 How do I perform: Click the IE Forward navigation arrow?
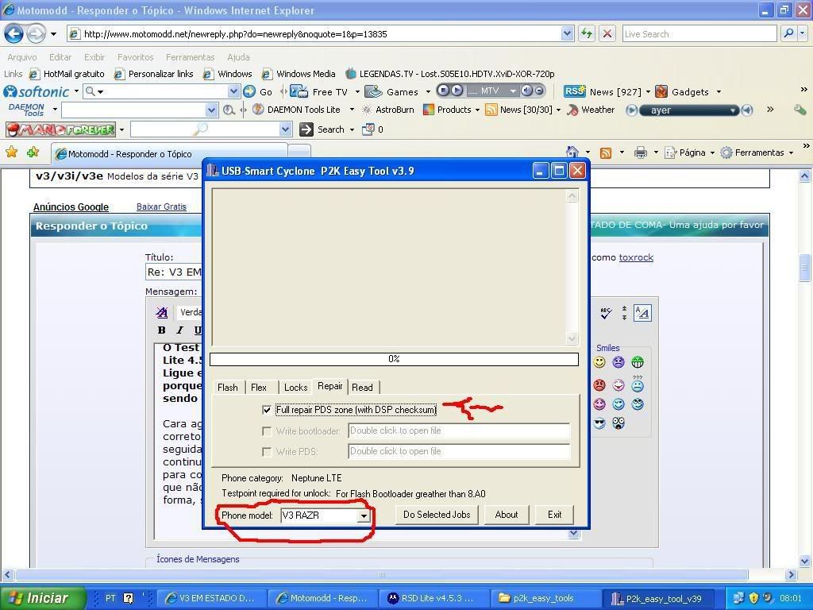coord(36,34)
